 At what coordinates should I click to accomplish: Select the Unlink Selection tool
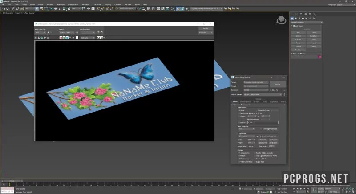[17, 8]
